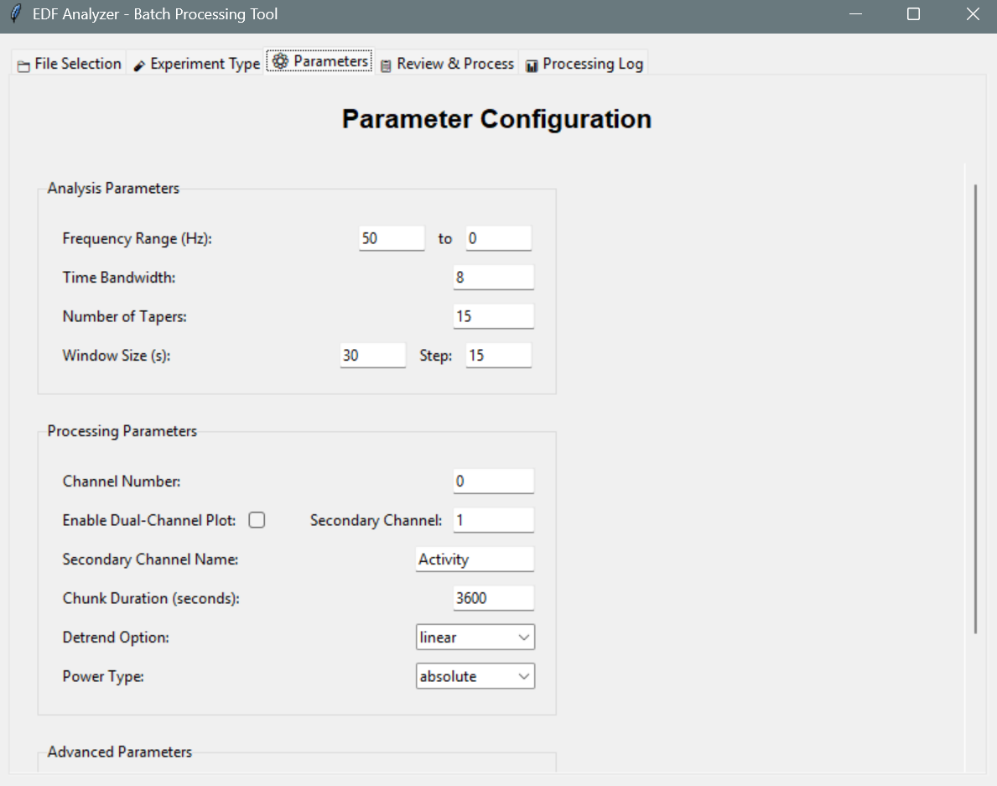997x786 pixels.
Task: Open the Detrend Option dropdown
Action: (x=475, y=638)
